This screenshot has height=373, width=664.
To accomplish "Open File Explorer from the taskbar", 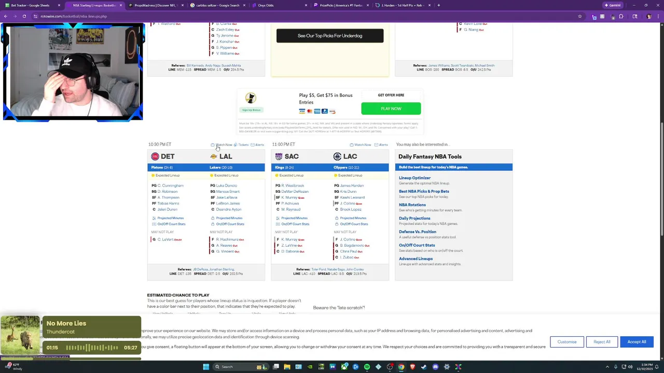I will (287, 367).
